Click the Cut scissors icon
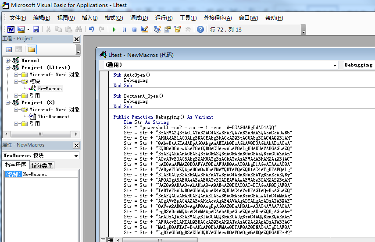Viewport: 375px width, 242px height. (x=48, y=29)
